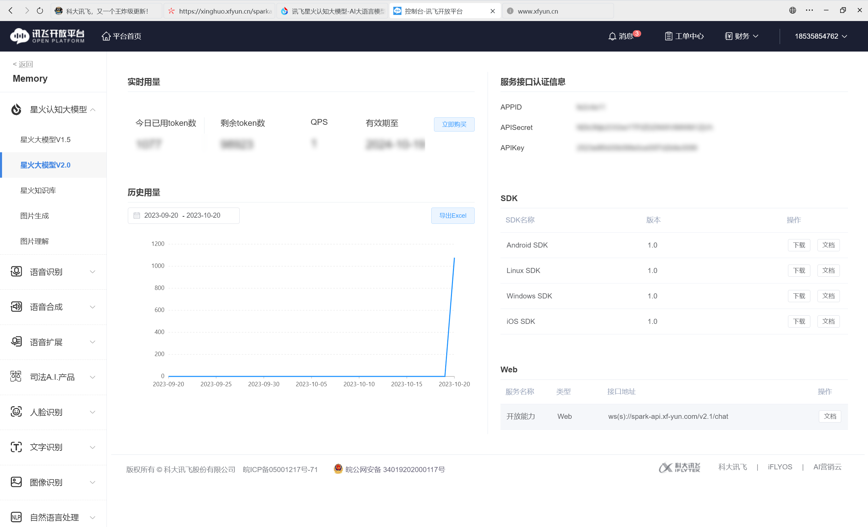This screenshot has width=868, height=527.
Task: Open the browser three-dots menu
Action: pyautogui.click(x=810, y=10)
